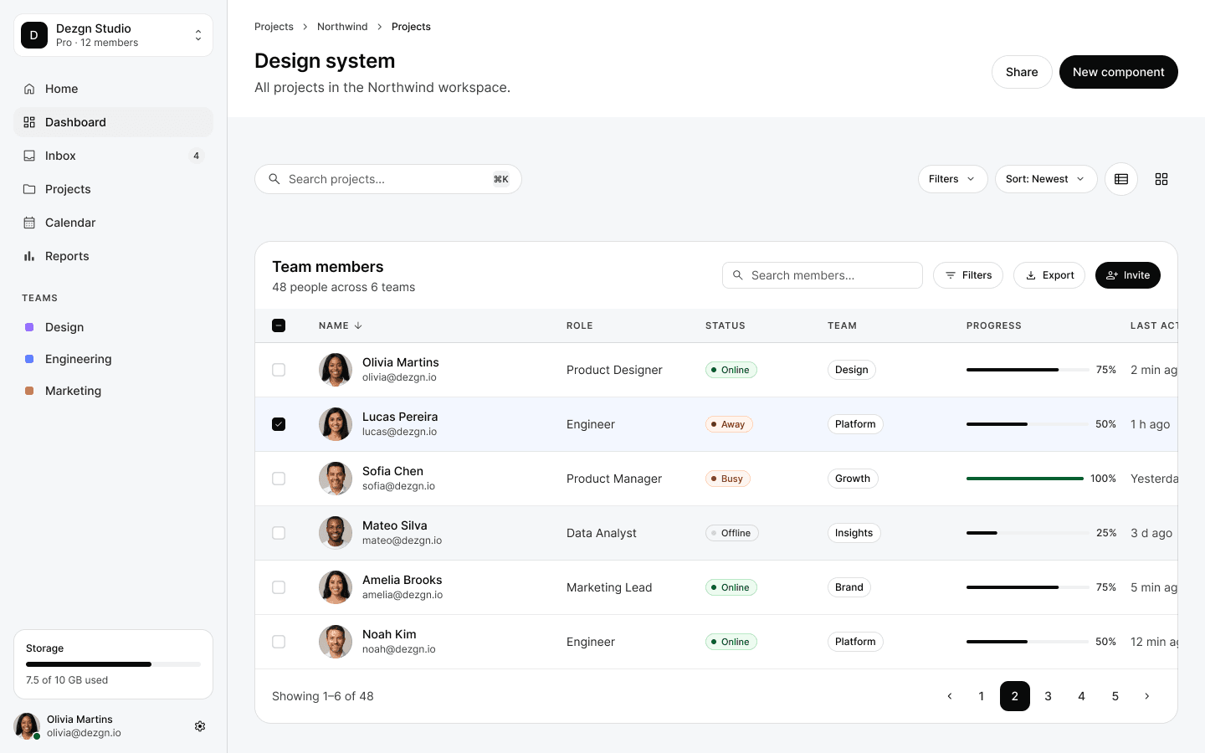Click Northwind in the breadcrumb
This screenshot has width=1205, height=753.
342,27
